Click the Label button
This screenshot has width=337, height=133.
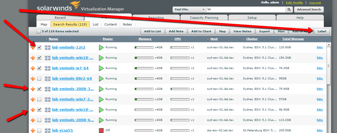coord(322,31)
